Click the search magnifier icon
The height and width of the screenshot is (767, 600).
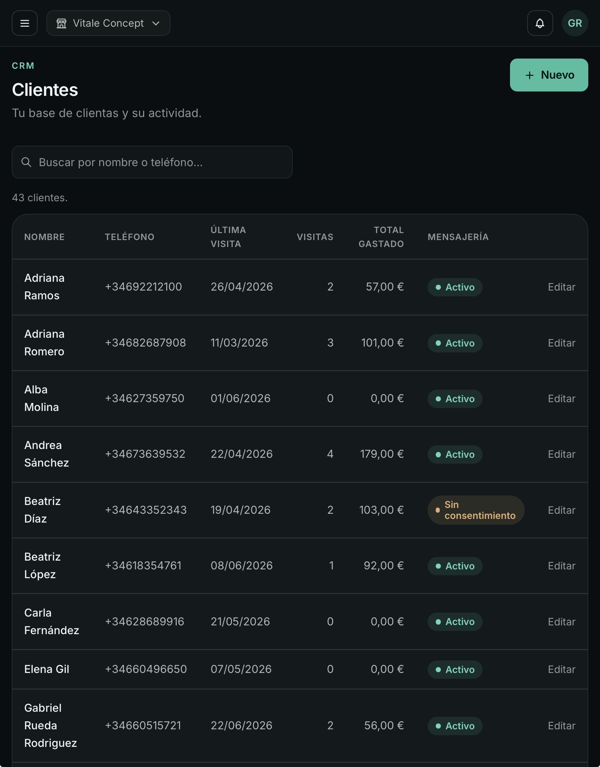tap(26, 162)
